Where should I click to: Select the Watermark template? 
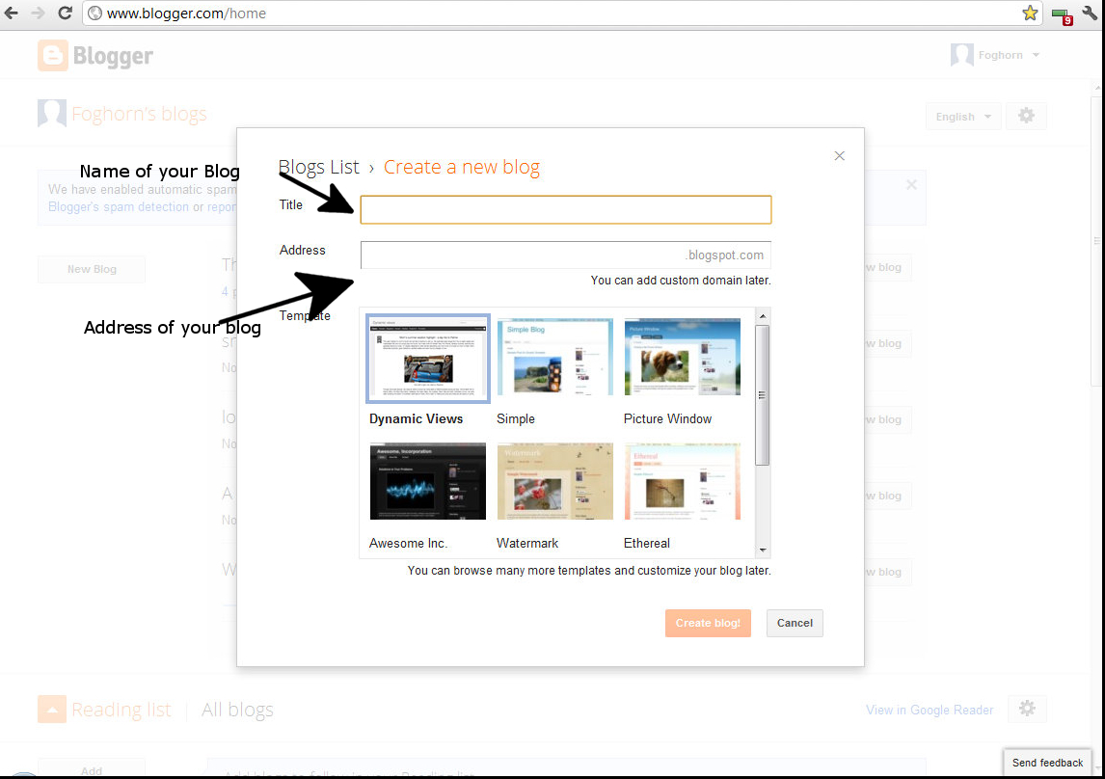coord(554,481)
